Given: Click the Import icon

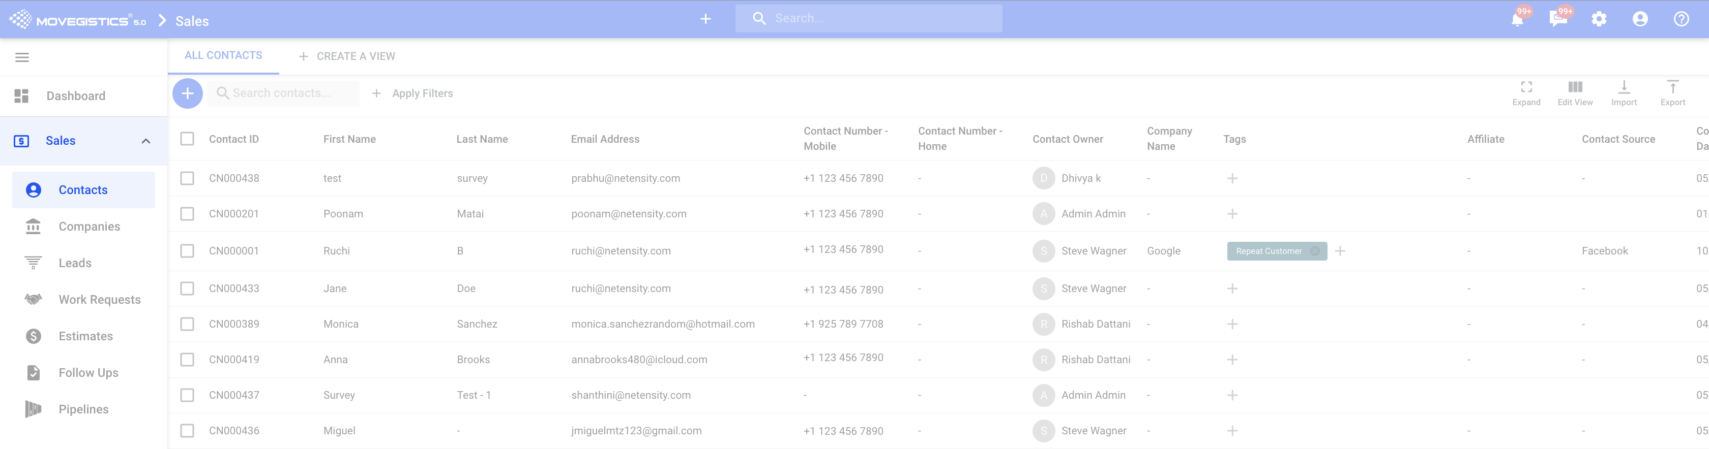Looking at the screenshot, I should 1624,93.
